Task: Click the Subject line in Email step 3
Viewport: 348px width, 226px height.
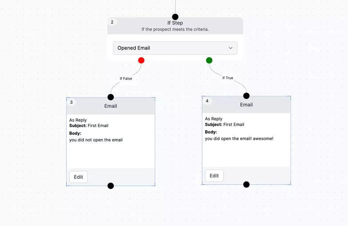Action: coord(89,125)
